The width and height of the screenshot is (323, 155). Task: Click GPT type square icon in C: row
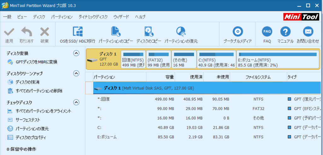pos(290,127)
